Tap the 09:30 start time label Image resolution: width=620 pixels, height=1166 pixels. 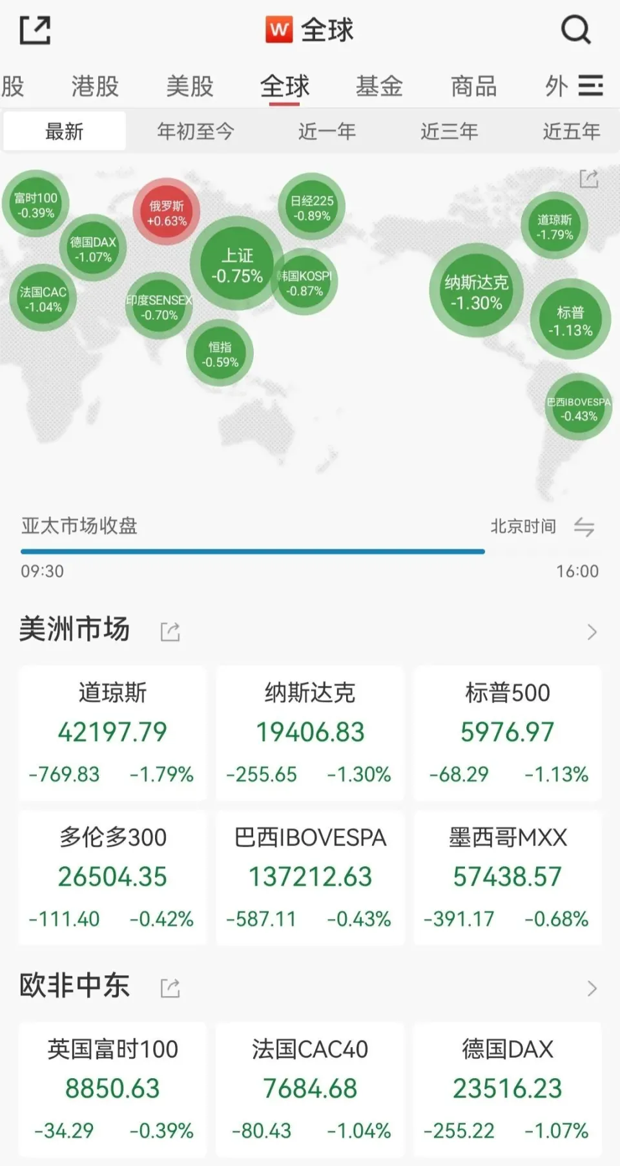coord(43,571)
